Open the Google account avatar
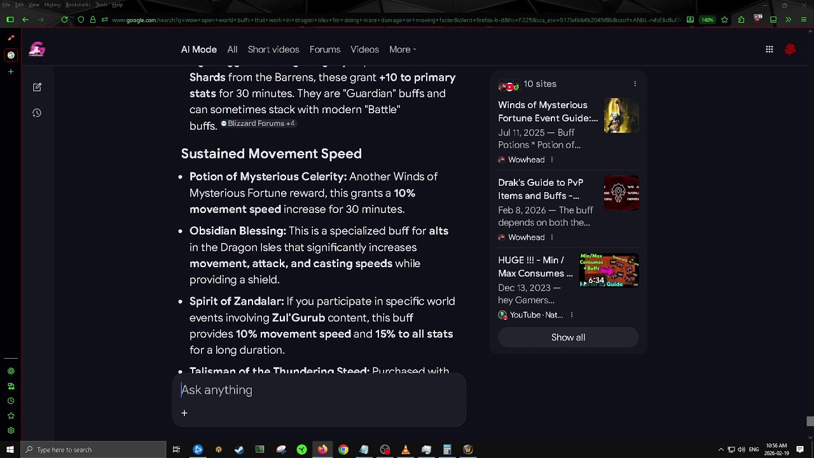Viewport: 814px width, 458px height. tap(790, 50)
